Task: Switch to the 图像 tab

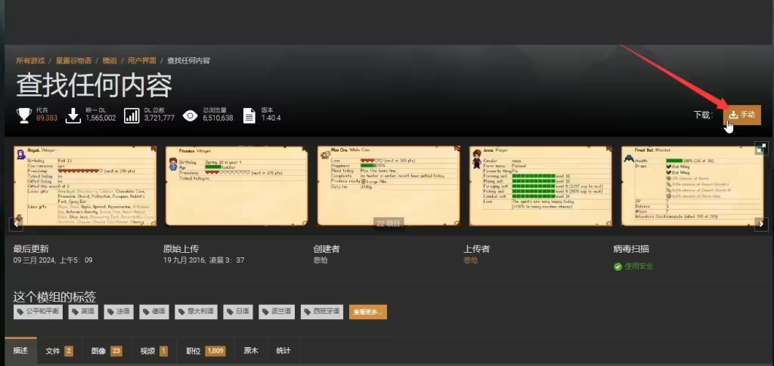Action: [x=107, y=351]
